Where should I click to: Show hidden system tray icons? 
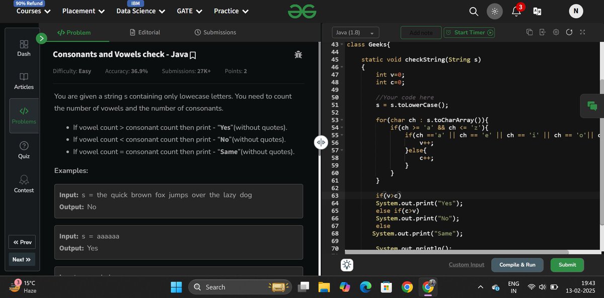(x=480, y=287)
